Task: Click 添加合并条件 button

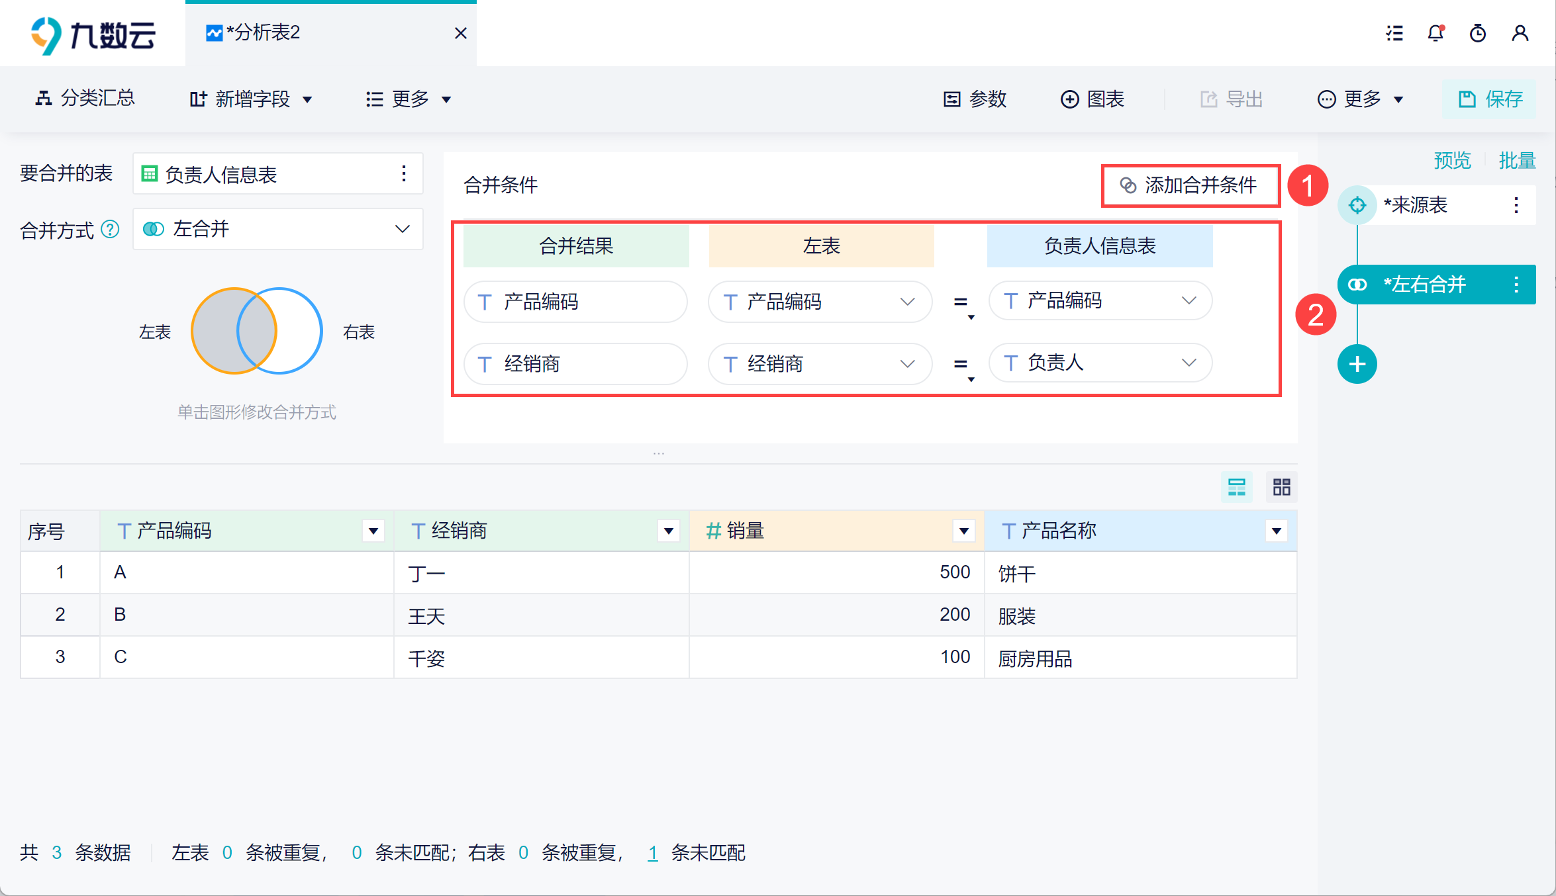Action: click(x=1190, y=185)
